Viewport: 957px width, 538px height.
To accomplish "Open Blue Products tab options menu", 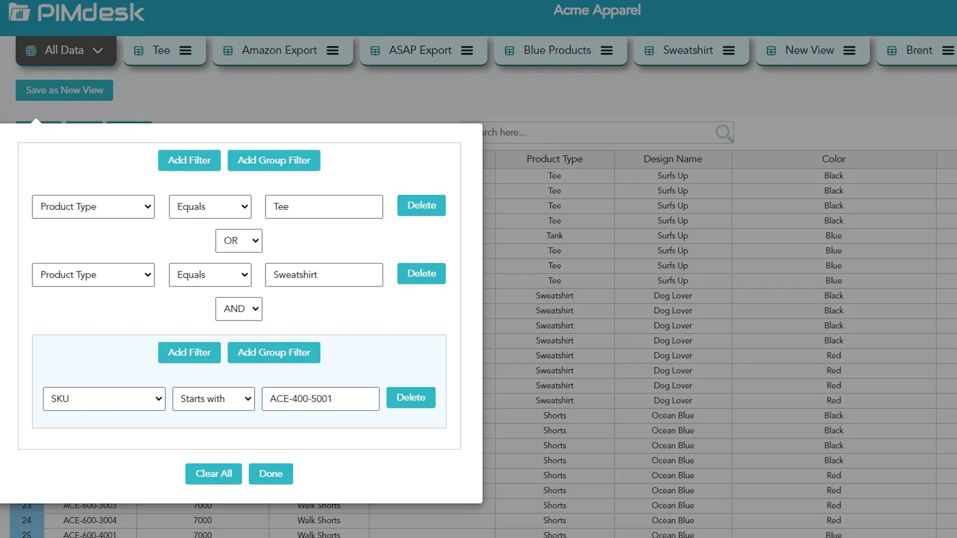I will pyautogui.click(x=606, y=51).
